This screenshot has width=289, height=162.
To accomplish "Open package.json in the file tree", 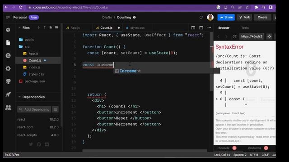I will (x=35, y=81).
